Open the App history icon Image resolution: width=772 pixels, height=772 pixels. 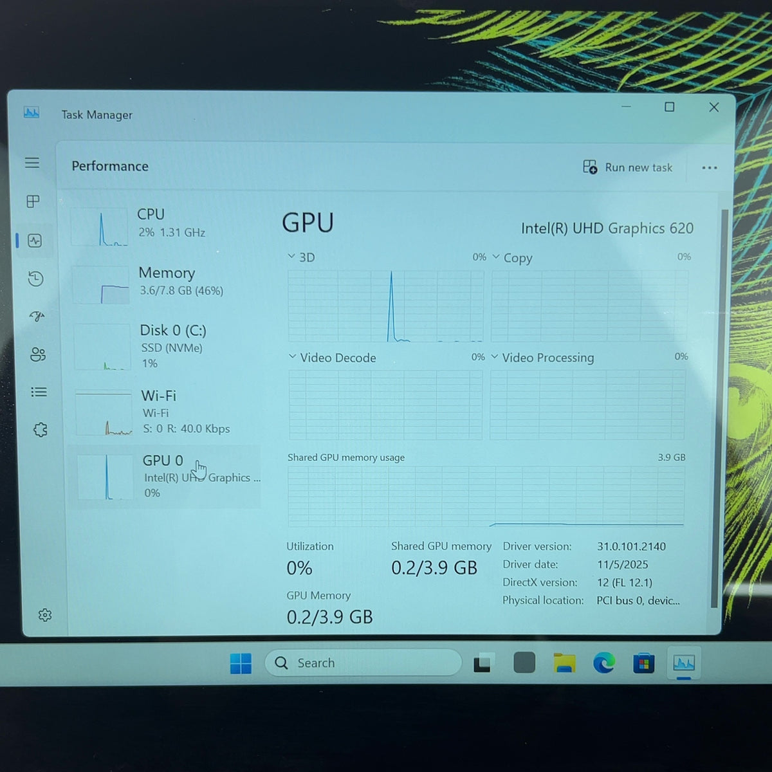tap(36, 279)
